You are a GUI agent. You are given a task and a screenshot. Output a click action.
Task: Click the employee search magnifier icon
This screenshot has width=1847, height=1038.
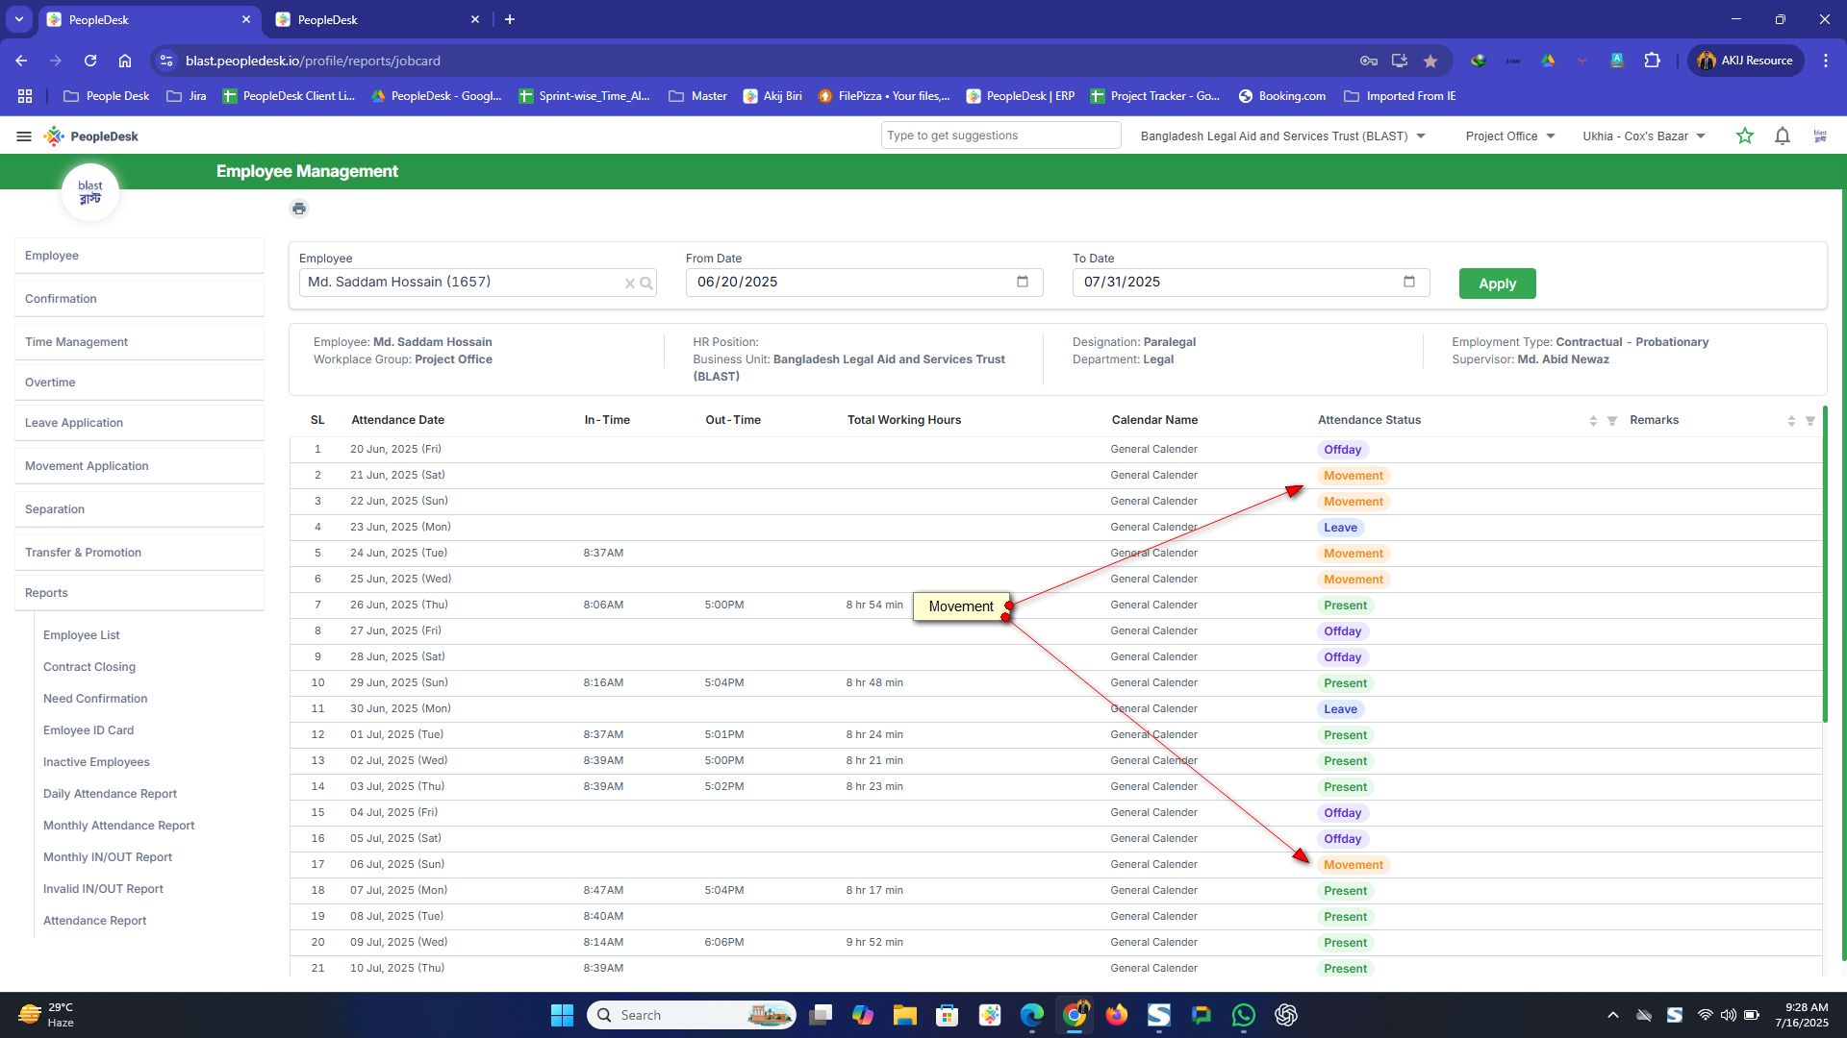click(x=646, y=283)
